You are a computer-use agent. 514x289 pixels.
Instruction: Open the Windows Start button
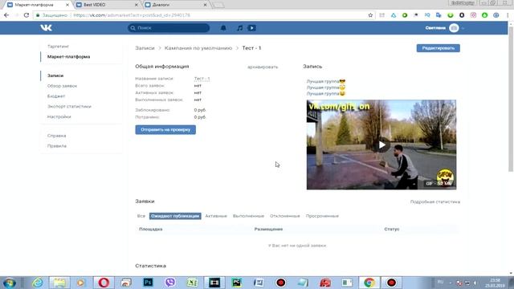9,283
